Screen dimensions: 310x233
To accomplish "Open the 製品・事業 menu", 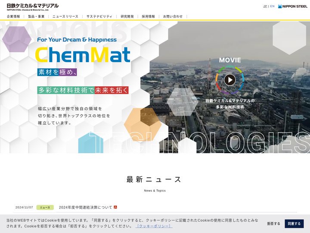I will pos(36,16).
